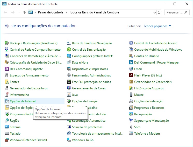Open Solução de problemas

click(87, 127)
